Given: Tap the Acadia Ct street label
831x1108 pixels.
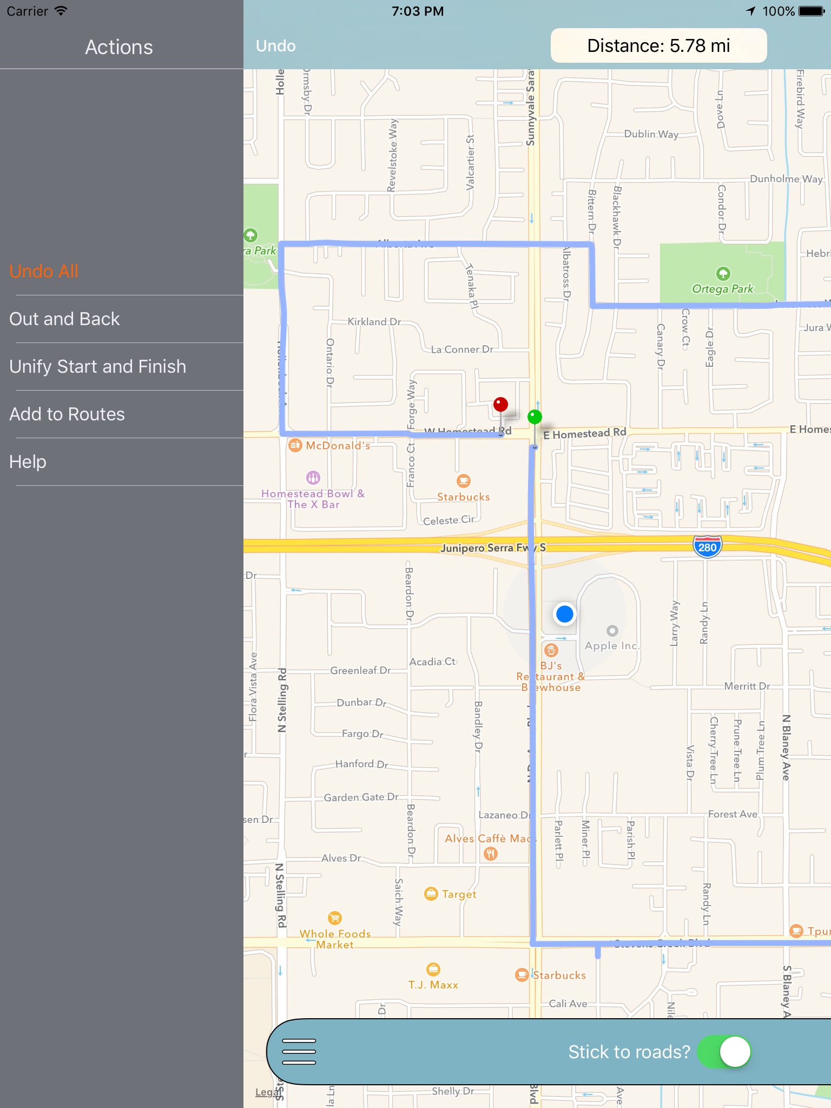Looking at the screenshot, I should click(x=433, y=662).
